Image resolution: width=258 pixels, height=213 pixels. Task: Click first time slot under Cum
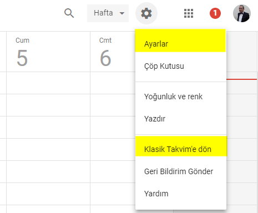point(48,83)
